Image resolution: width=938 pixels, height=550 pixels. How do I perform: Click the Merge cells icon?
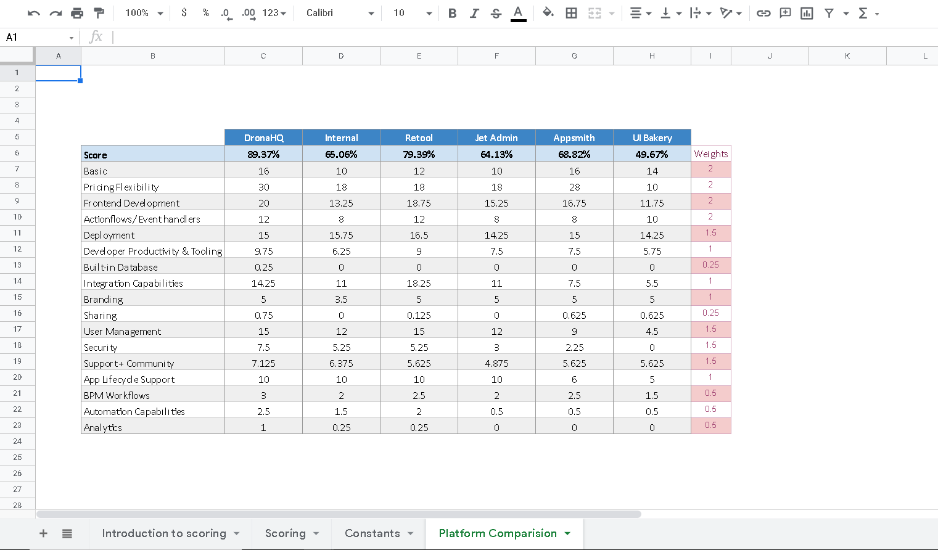coord(594,13)
